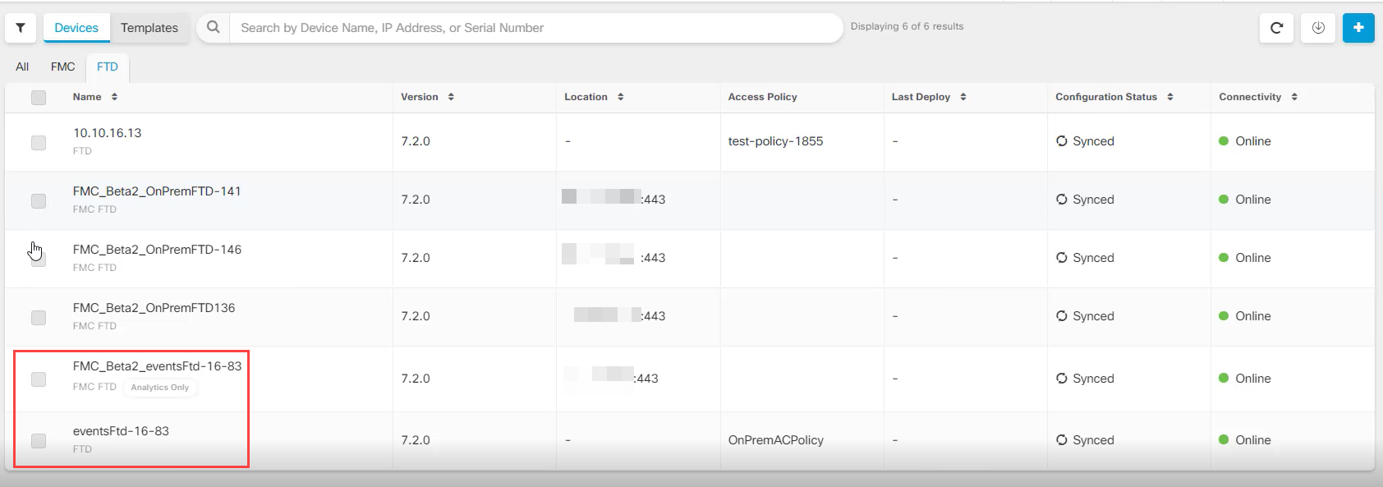Screen dimensions: 1383x487
Task: Click Synced icon for FMC_Beta2_OnPremFTD-141
Action: 1062,200
